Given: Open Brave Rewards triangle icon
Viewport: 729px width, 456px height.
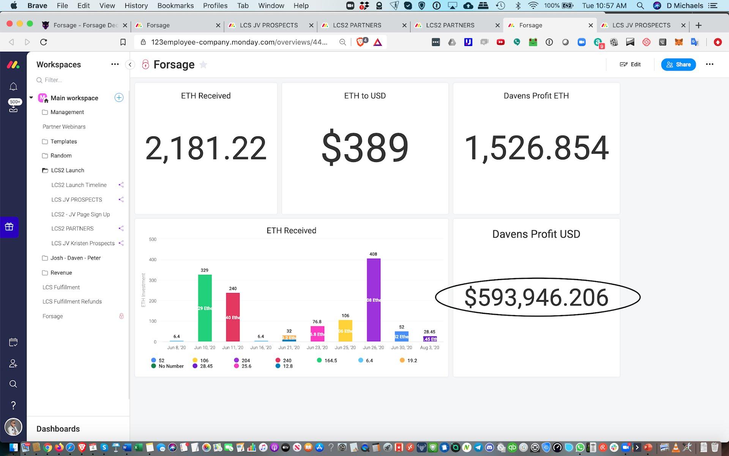Looking at the screenshot, I should 377,42.
